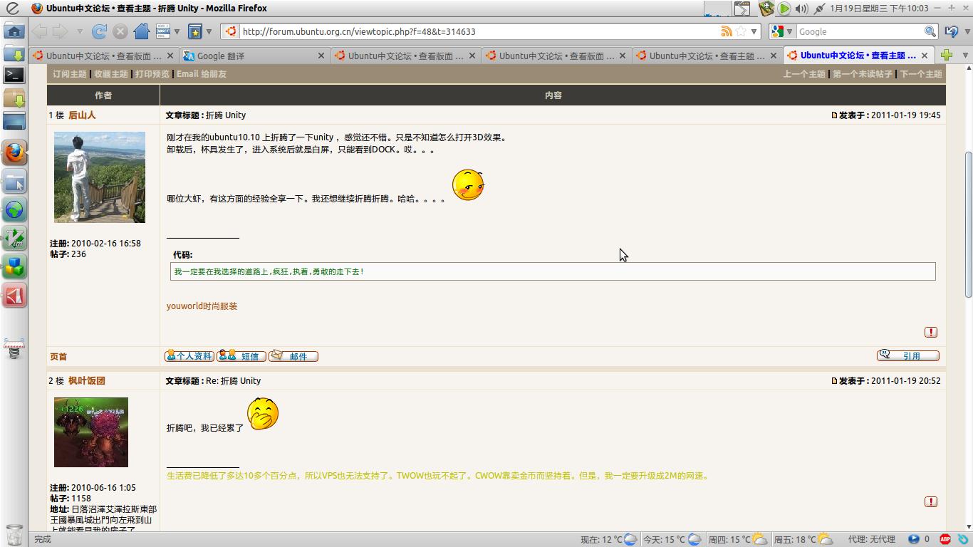
Task: Click the 收藏主题 link
Action: 111,73
